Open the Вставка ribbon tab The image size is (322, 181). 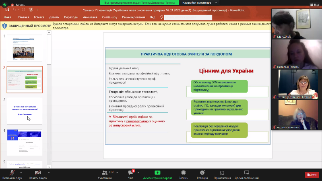tap(39, 17)
